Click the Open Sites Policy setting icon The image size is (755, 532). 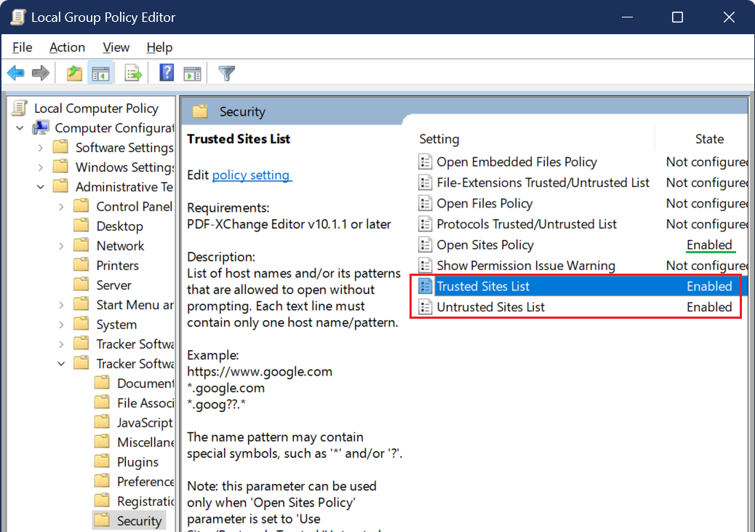click(x=425, y=245)
